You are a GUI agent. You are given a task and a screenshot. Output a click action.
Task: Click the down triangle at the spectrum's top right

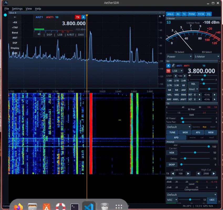(x=164, y=16)
